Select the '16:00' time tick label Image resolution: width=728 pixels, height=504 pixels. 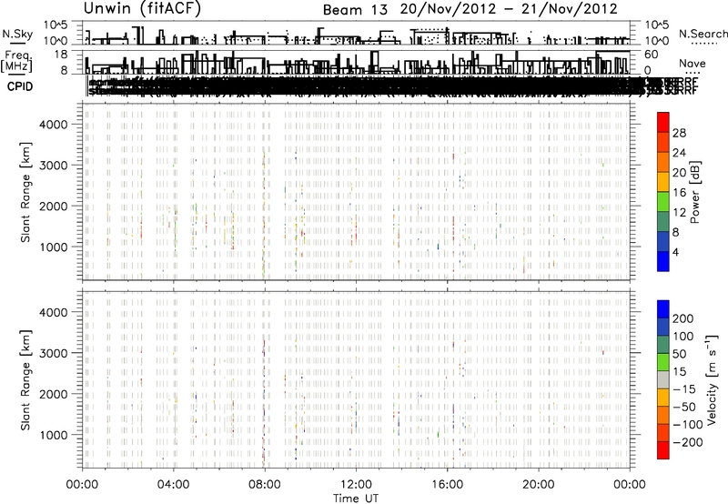point(447,485)
